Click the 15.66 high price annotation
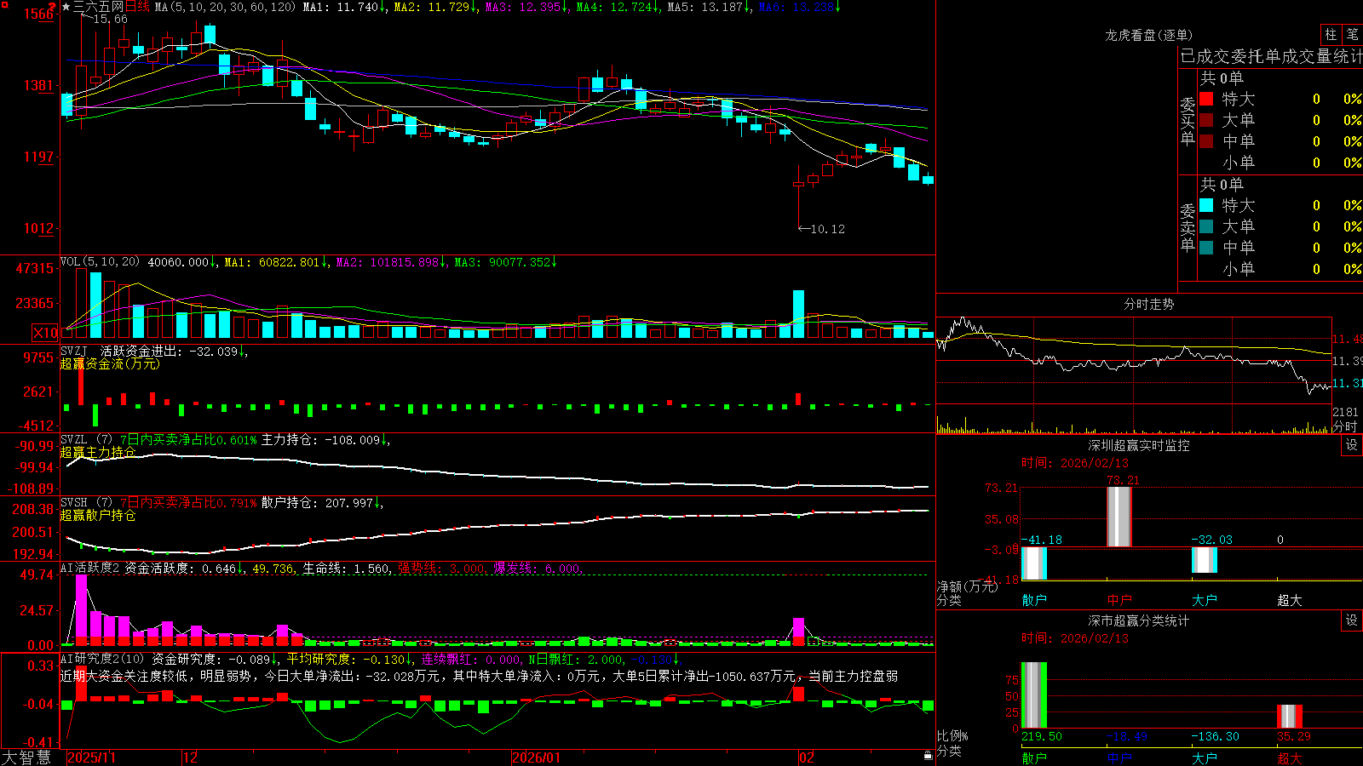 (x=110, y=19)
